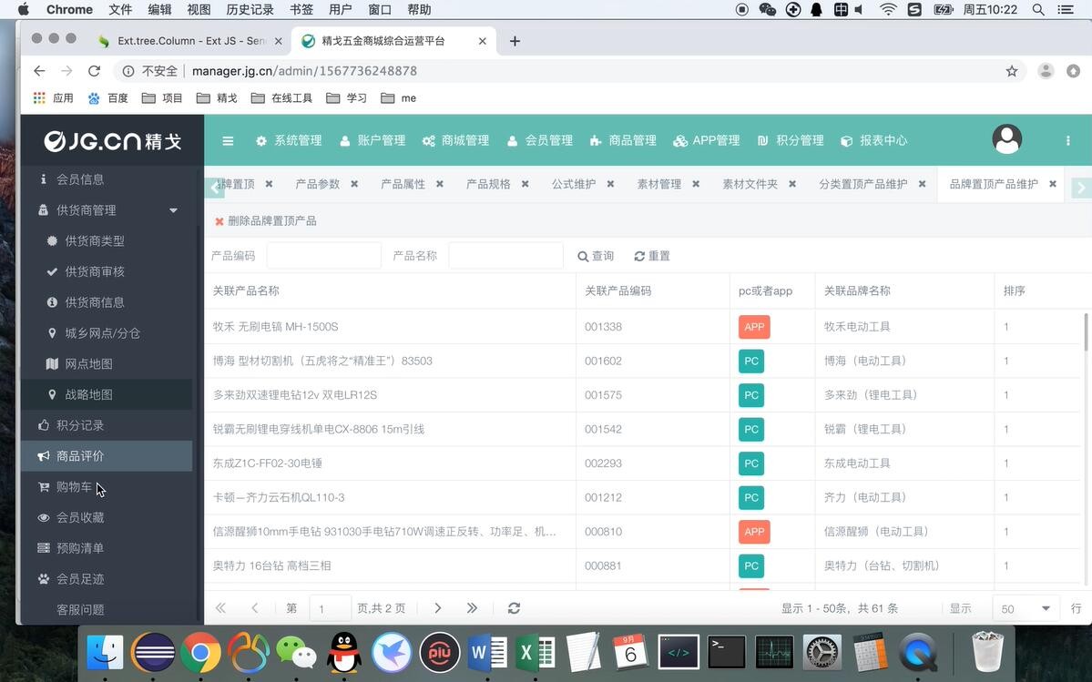Focus the 产品名称 input field
The image size is (1092, 682).
pyautogui.click(x=505, y=255)
